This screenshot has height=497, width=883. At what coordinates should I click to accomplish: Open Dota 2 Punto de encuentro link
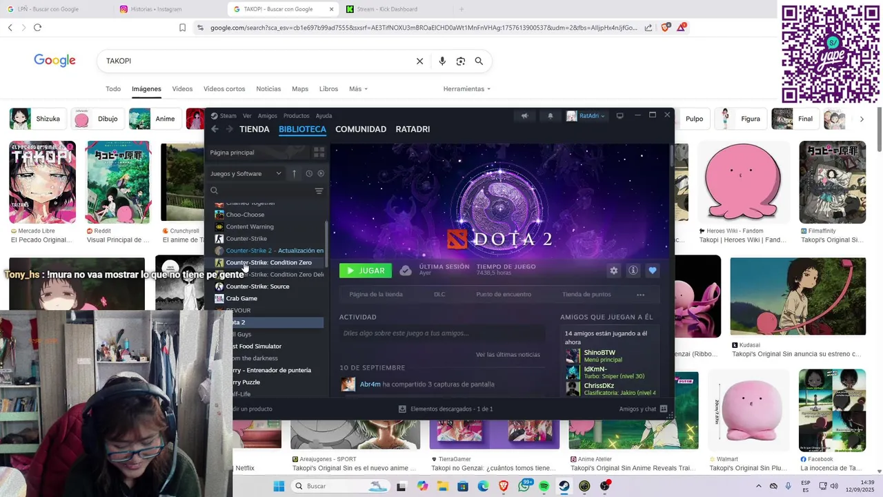[504, 295]
